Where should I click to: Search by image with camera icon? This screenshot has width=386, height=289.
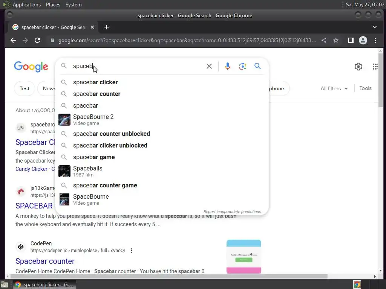click(x=242, y=66)
